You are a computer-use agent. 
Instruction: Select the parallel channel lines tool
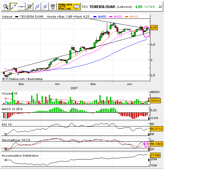tap(45, 7)
